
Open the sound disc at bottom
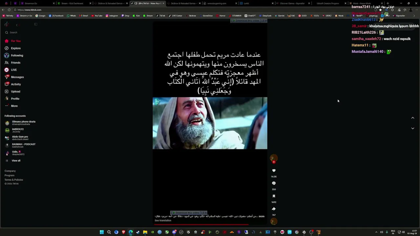274,222
